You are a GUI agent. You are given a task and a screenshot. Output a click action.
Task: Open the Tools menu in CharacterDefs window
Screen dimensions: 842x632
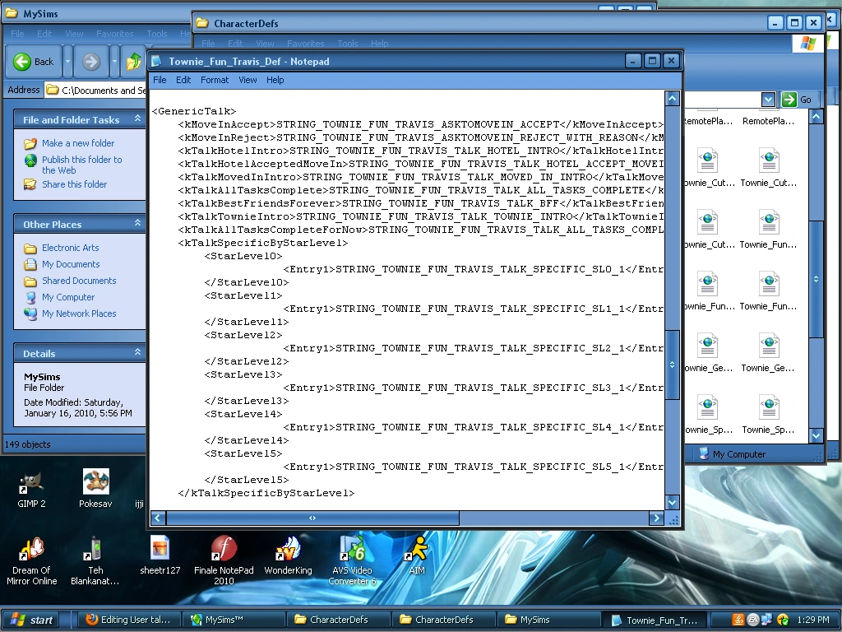click(348, 44)
